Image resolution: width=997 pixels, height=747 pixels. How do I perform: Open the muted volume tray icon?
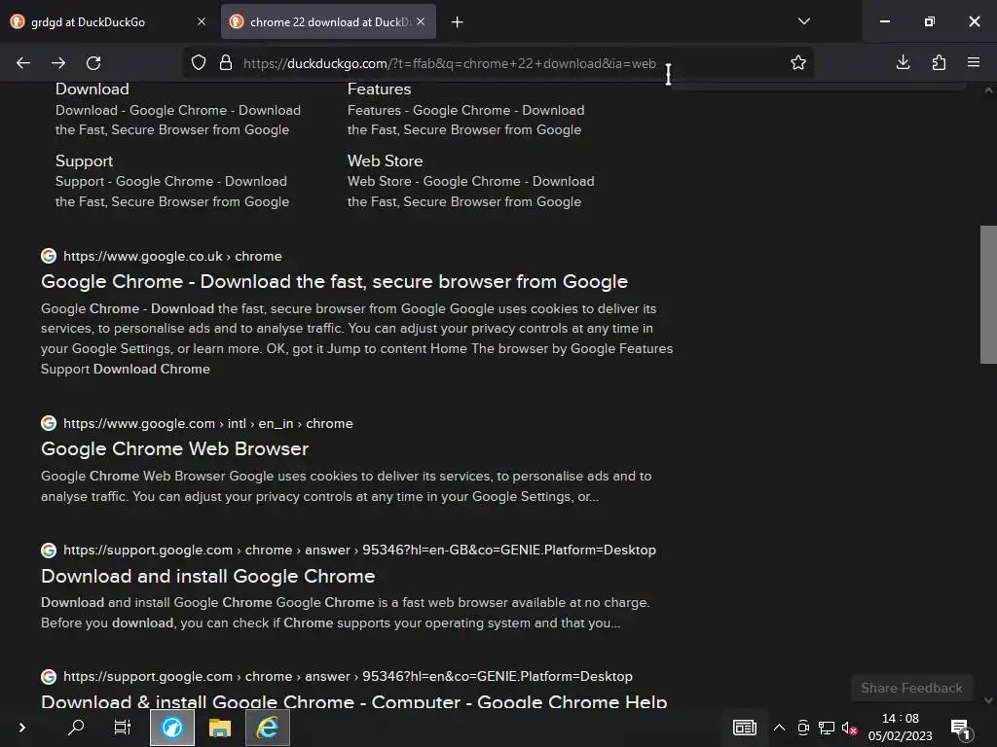pyautogui.click(x=849, y=728)
